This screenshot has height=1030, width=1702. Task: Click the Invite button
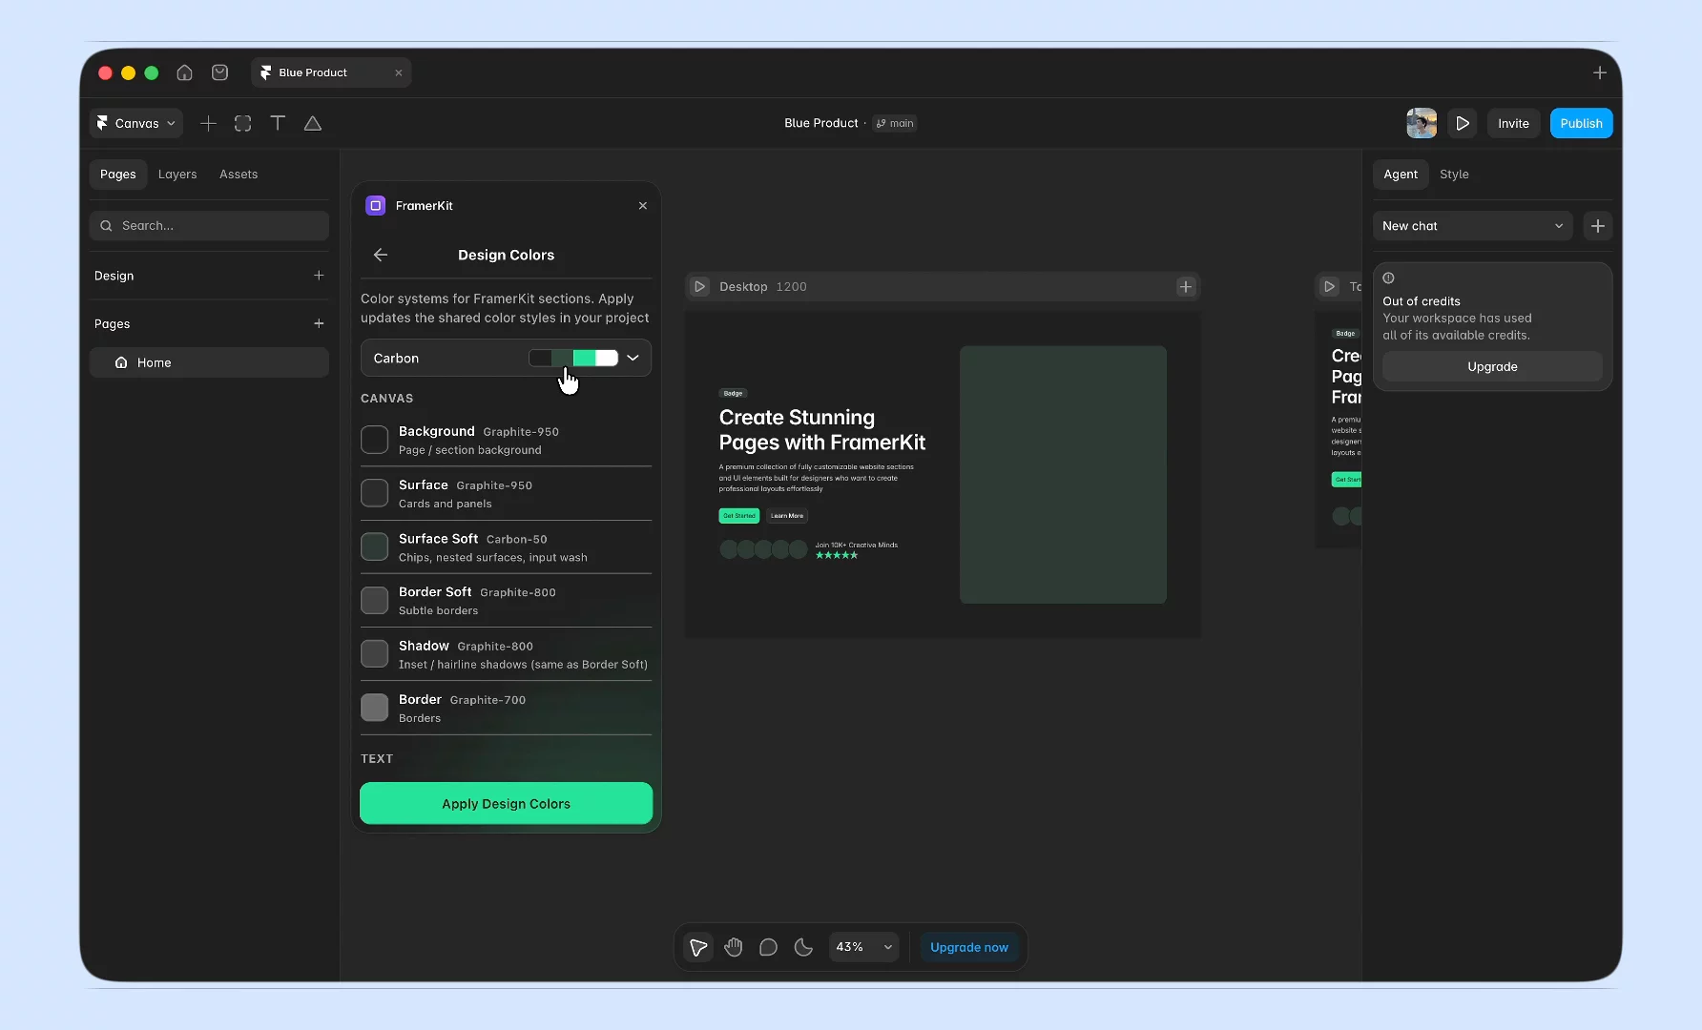point(1513,123)
